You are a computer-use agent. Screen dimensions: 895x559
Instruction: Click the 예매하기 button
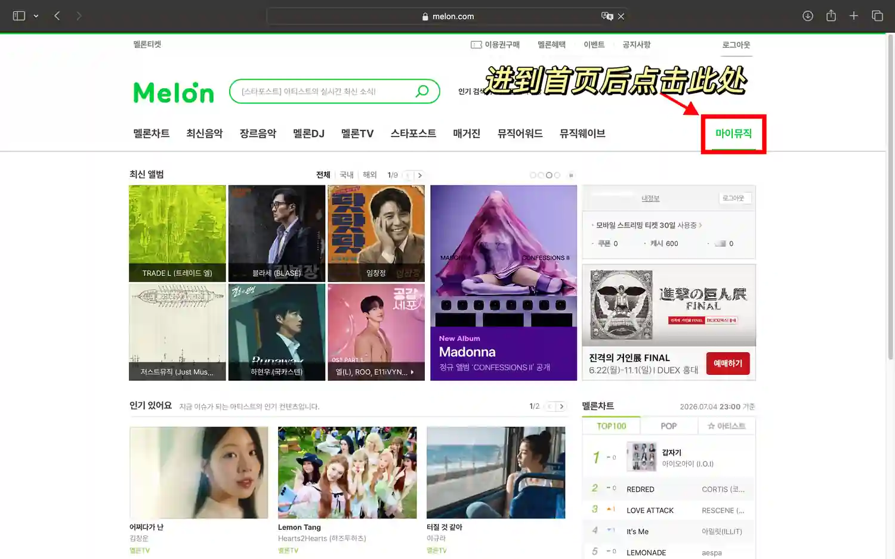[728, 364]
